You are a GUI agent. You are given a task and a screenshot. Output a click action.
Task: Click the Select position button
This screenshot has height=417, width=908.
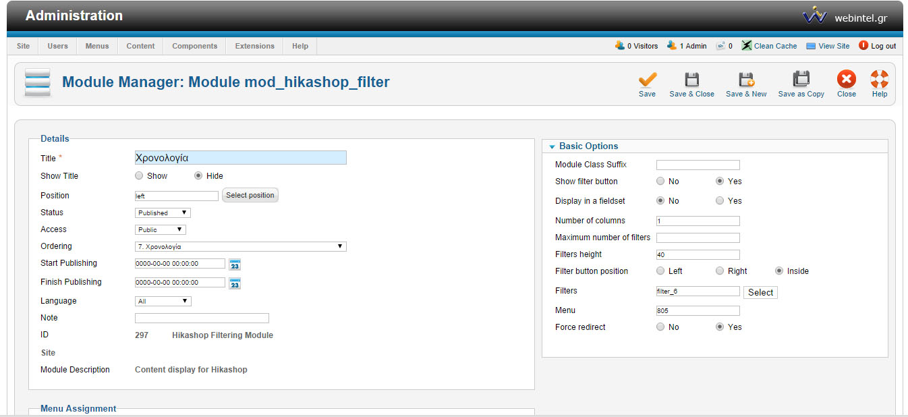[250, 196]
